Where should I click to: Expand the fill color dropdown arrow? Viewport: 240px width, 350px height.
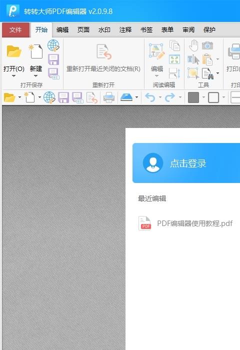pos(203,97)
